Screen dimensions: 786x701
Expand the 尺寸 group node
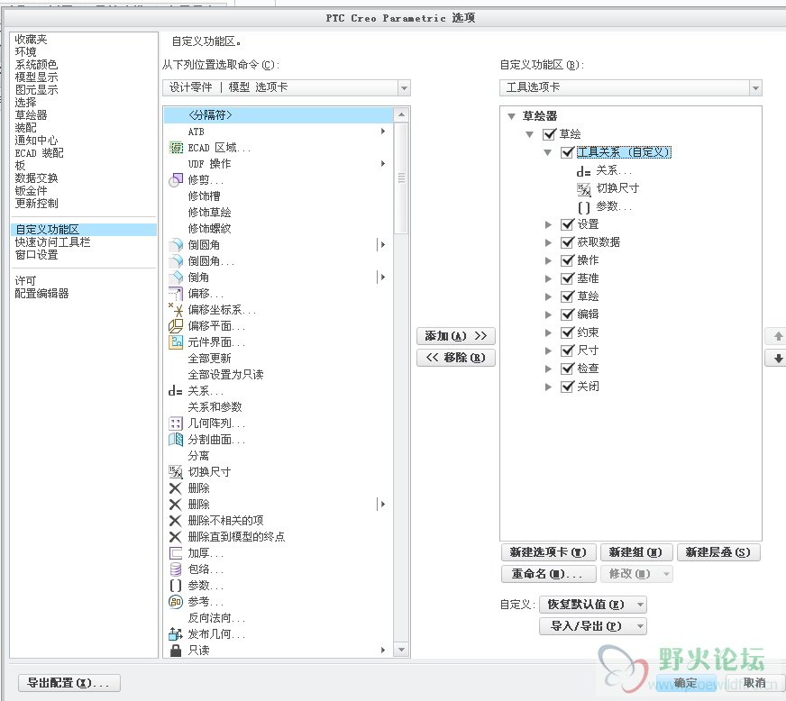coord(548,350)
